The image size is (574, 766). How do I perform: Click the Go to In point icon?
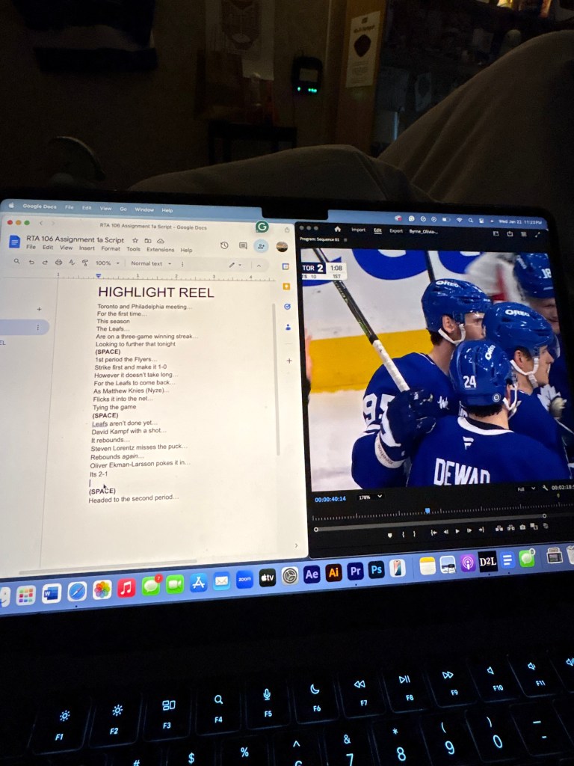433,533
